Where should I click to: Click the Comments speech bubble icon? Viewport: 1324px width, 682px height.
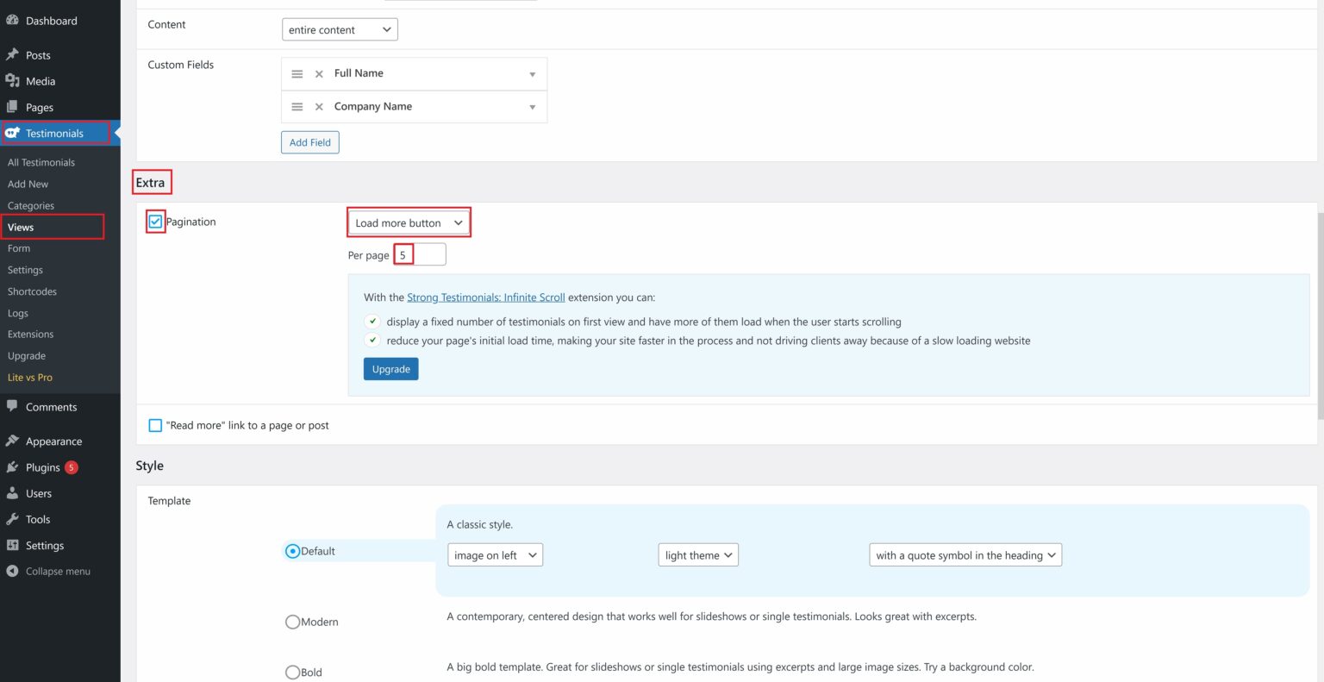(14, 406)
